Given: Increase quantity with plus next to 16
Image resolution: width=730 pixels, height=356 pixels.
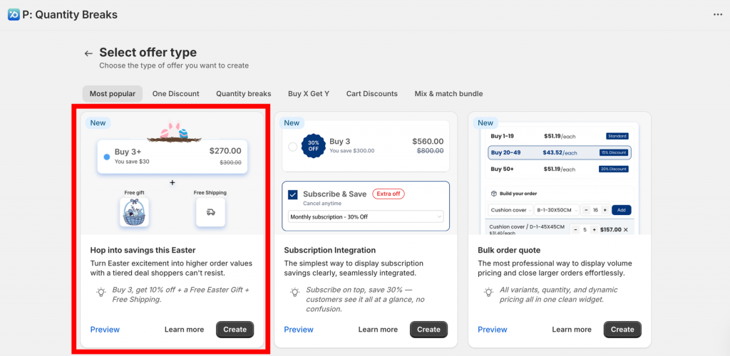Looking at the screenshot, I should (605, 210).
